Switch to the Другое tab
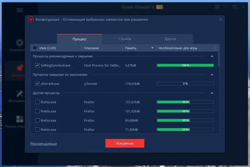The image size is (250, 167). click(x=170, y=39)
